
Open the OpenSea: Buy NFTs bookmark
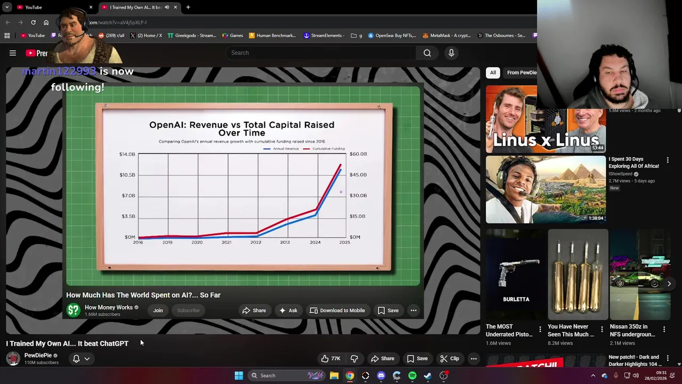coord(392,36)
